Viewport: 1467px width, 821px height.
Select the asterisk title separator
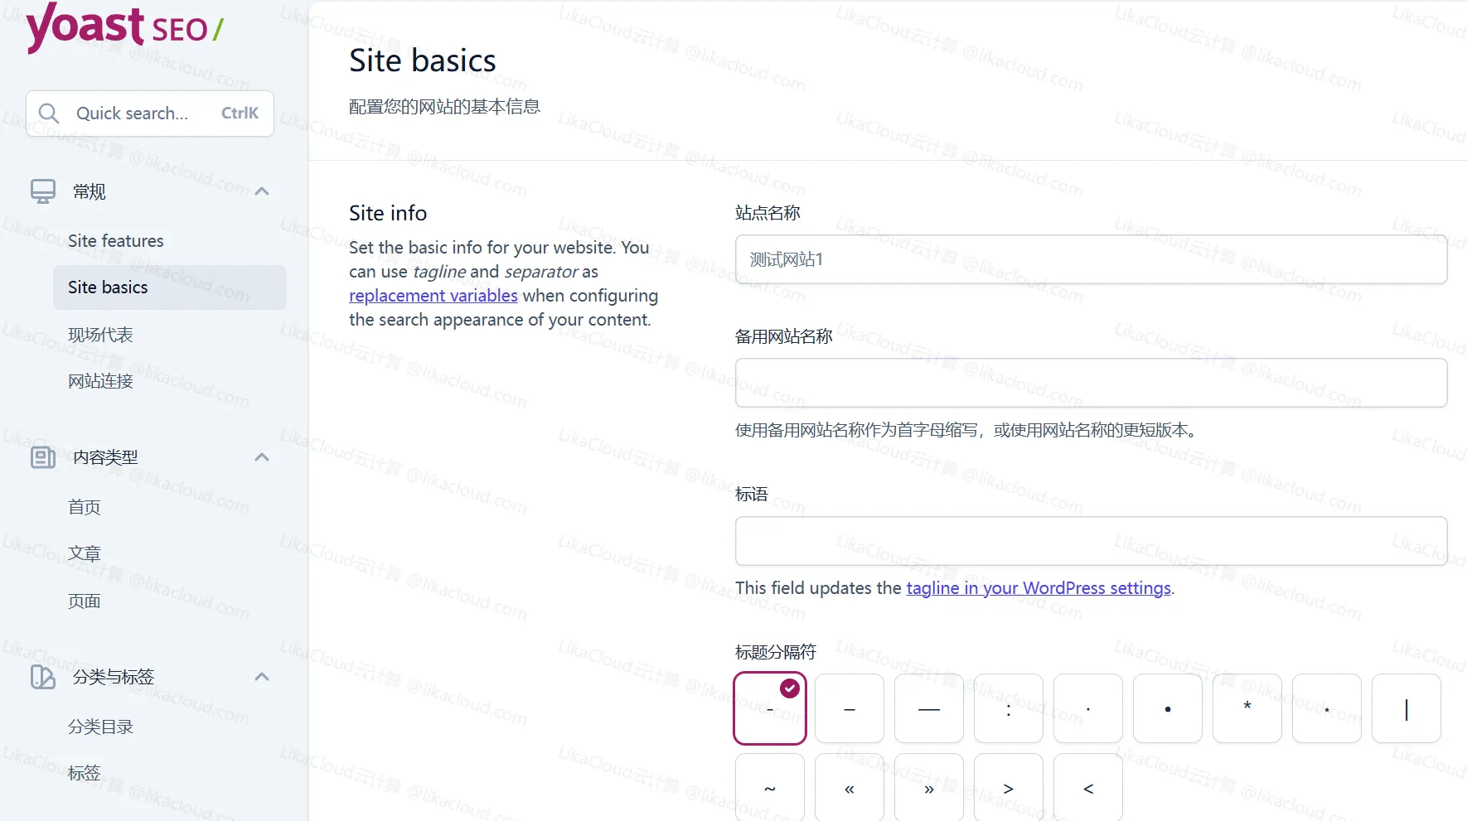(x=1247, y=708)
